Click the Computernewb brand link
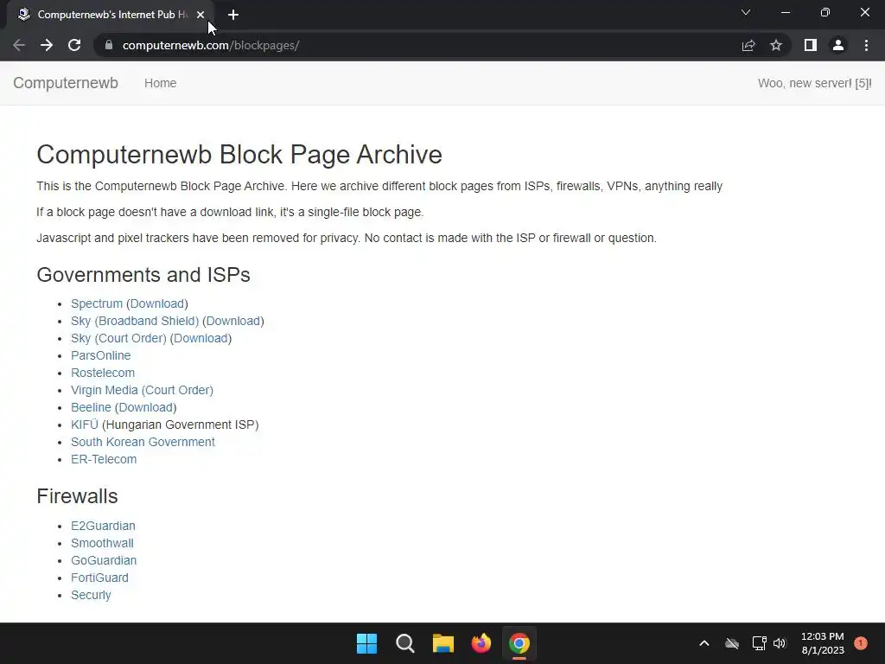Image resolution: width=885 pixels, height=664 pixels. click(66, 83)
